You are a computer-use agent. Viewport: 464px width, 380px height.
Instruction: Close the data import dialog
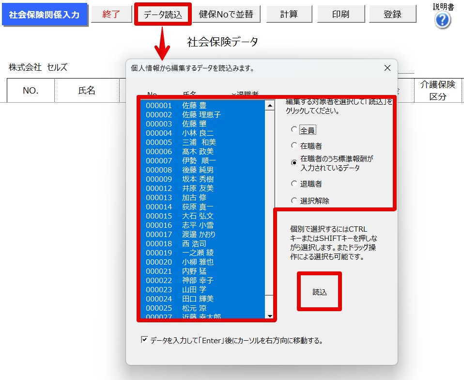[x=387, y=68]
